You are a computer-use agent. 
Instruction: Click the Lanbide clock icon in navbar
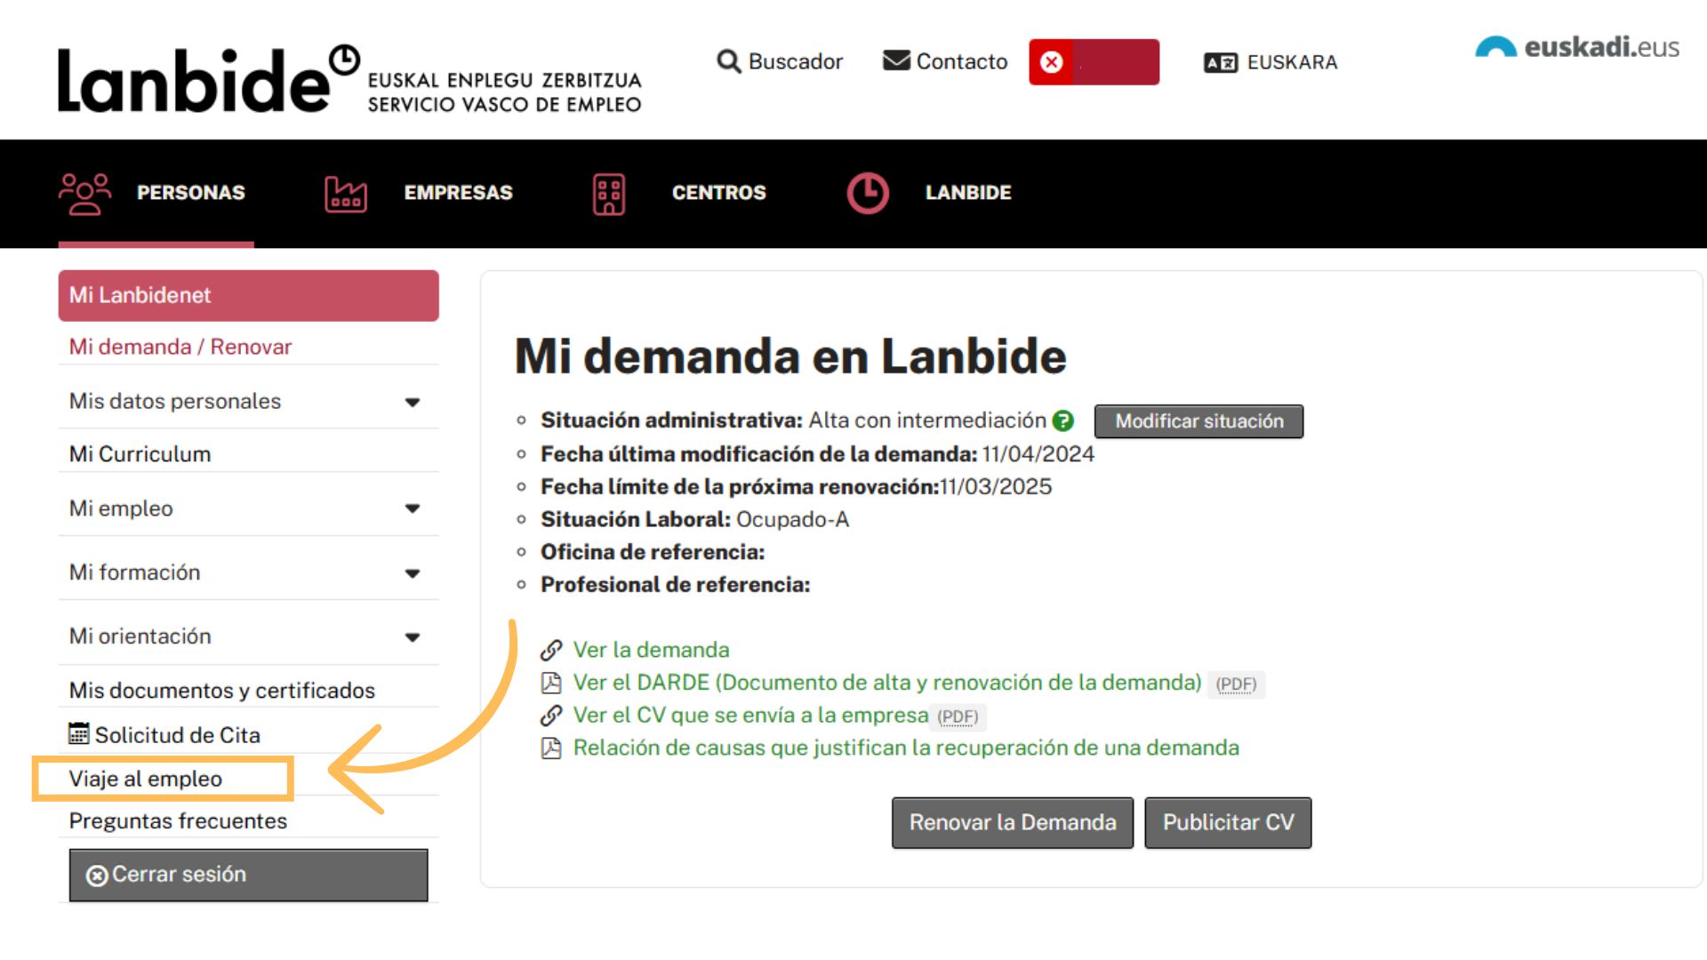tap(868, 193)
